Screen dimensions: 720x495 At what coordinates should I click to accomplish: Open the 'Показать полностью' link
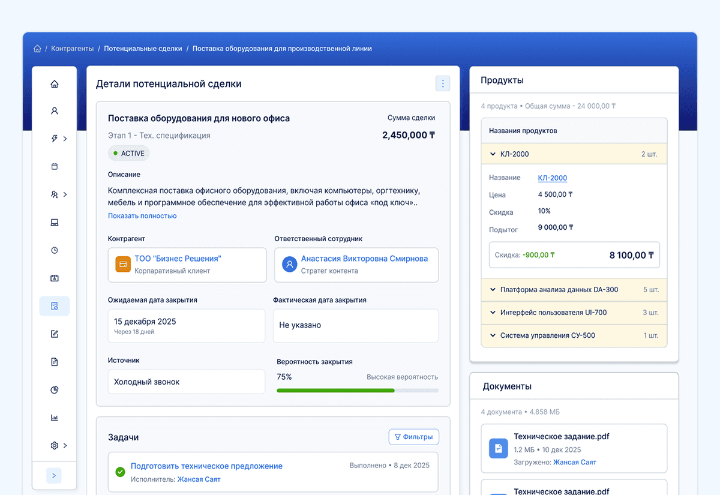142,215
